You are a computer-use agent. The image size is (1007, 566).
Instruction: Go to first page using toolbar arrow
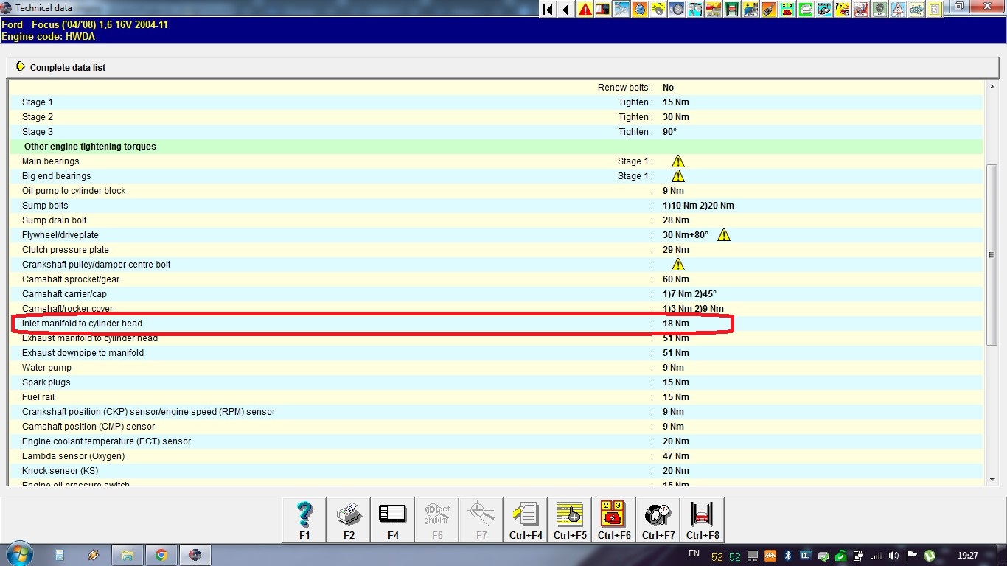pos(548,10)
